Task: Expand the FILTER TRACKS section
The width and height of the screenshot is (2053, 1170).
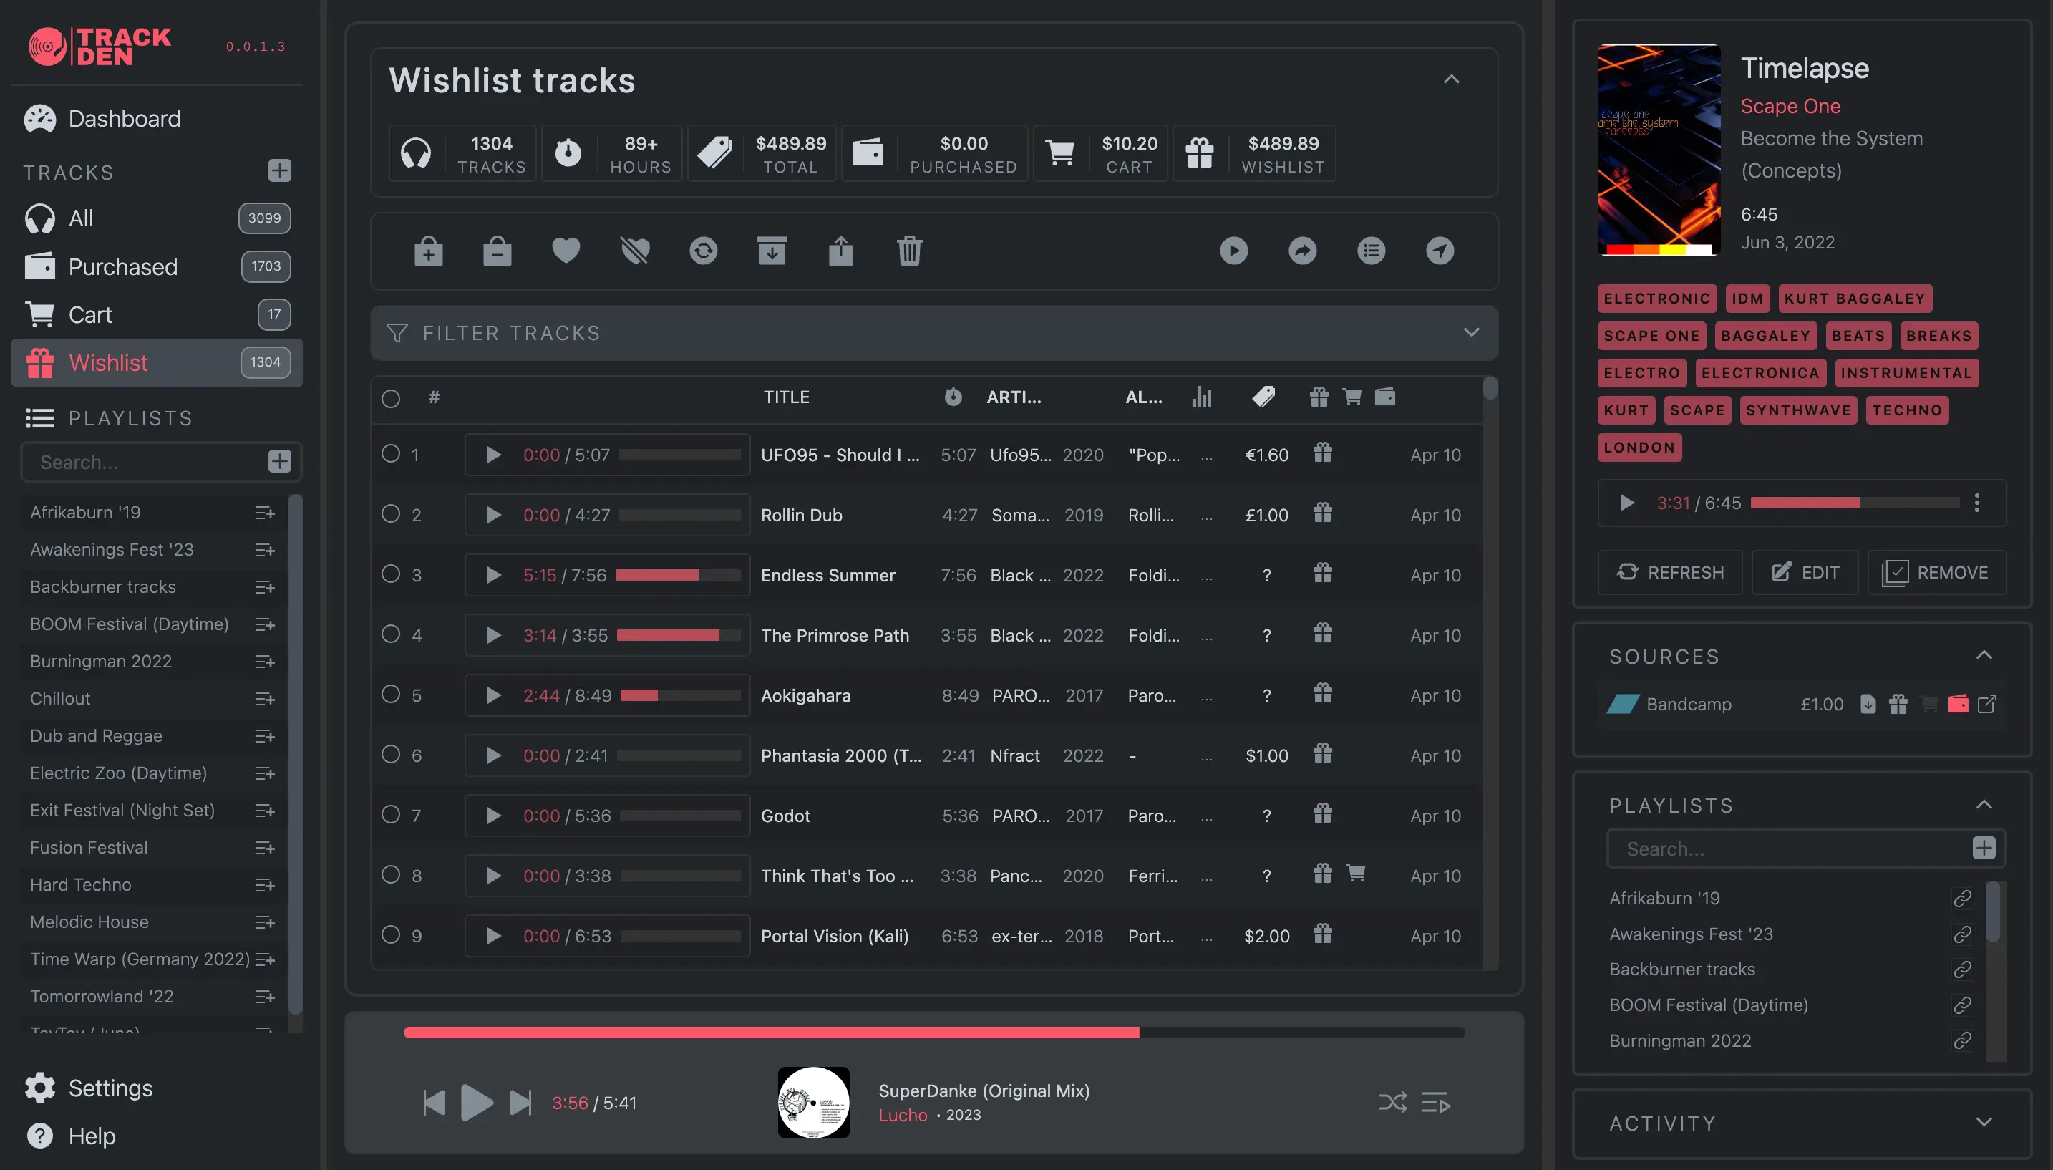Action: coord(1472,334)
